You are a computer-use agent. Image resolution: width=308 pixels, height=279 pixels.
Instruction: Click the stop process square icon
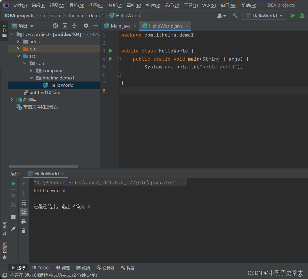coord(13,195)
